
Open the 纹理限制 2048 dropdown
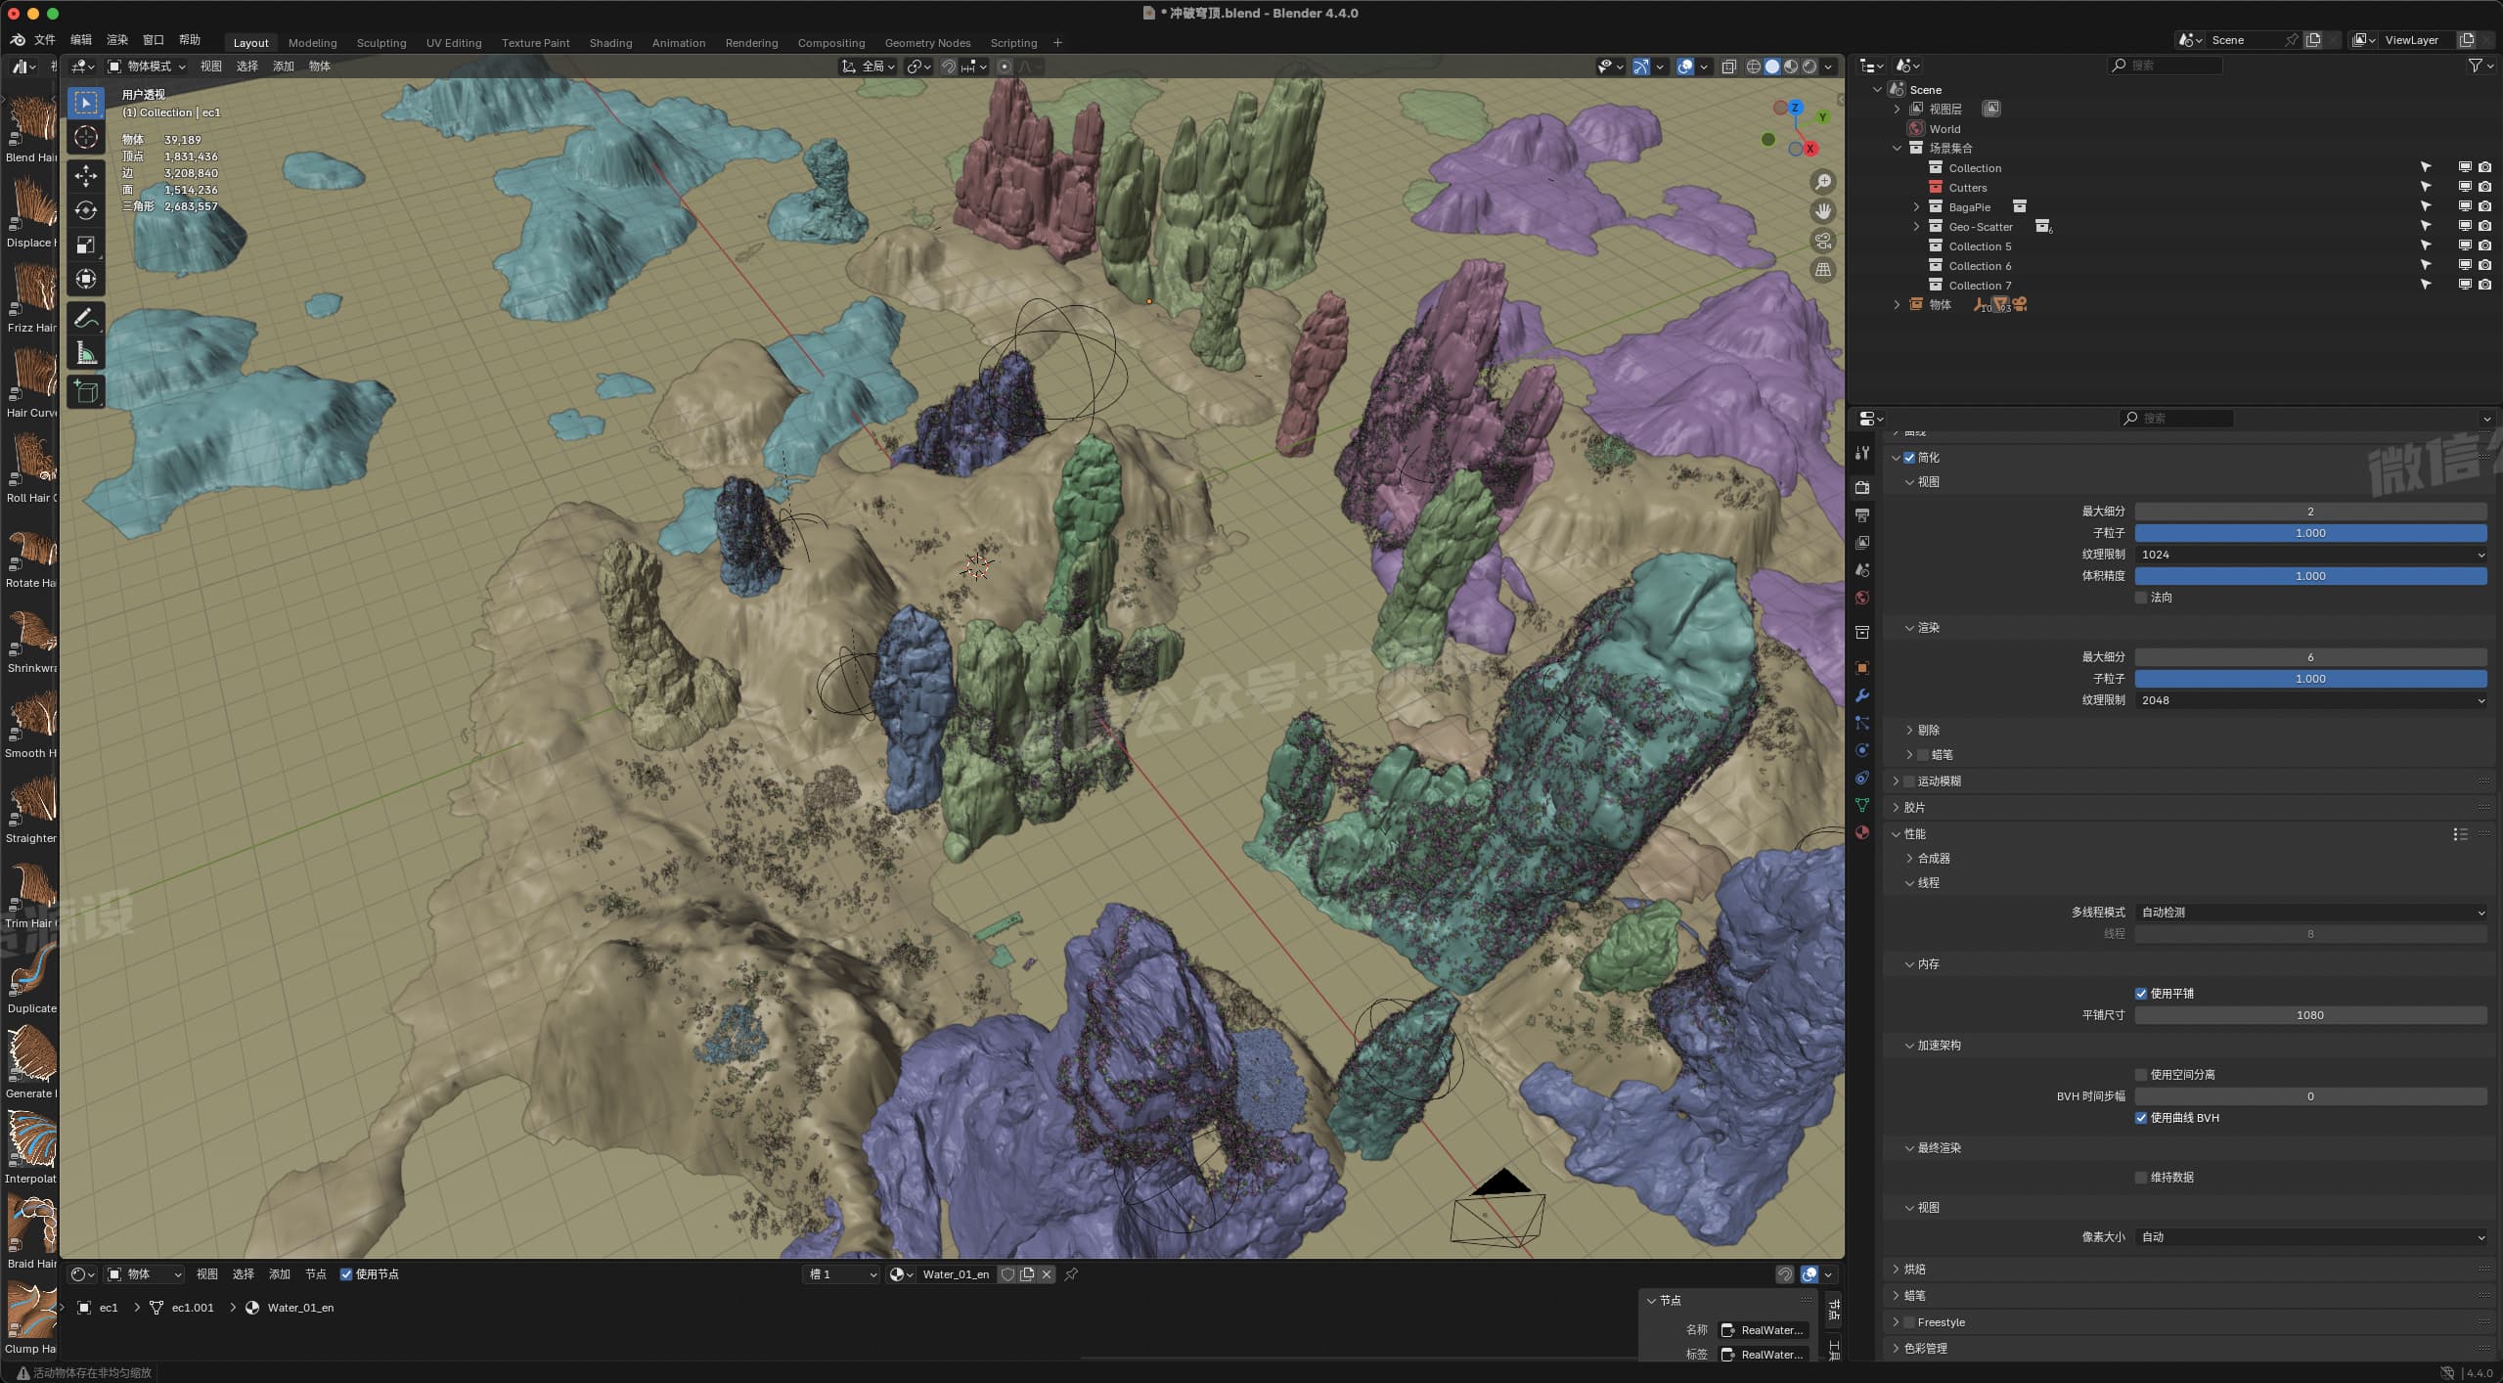[x=2310, y=700]
